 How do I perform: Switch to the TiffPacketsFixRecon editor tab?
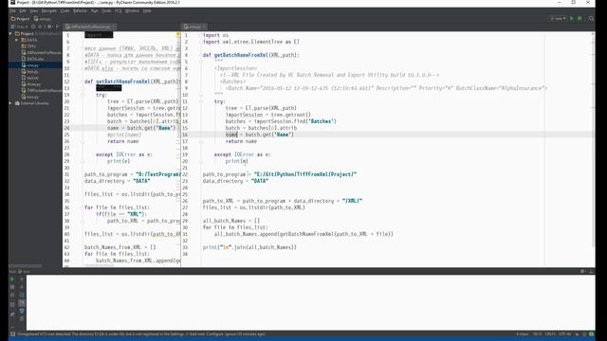pos(90,27)
